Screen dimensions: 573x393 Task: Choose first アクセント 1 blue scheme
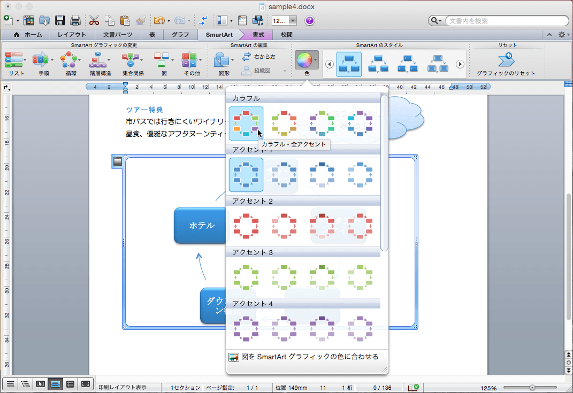click(x=246, y=175)
